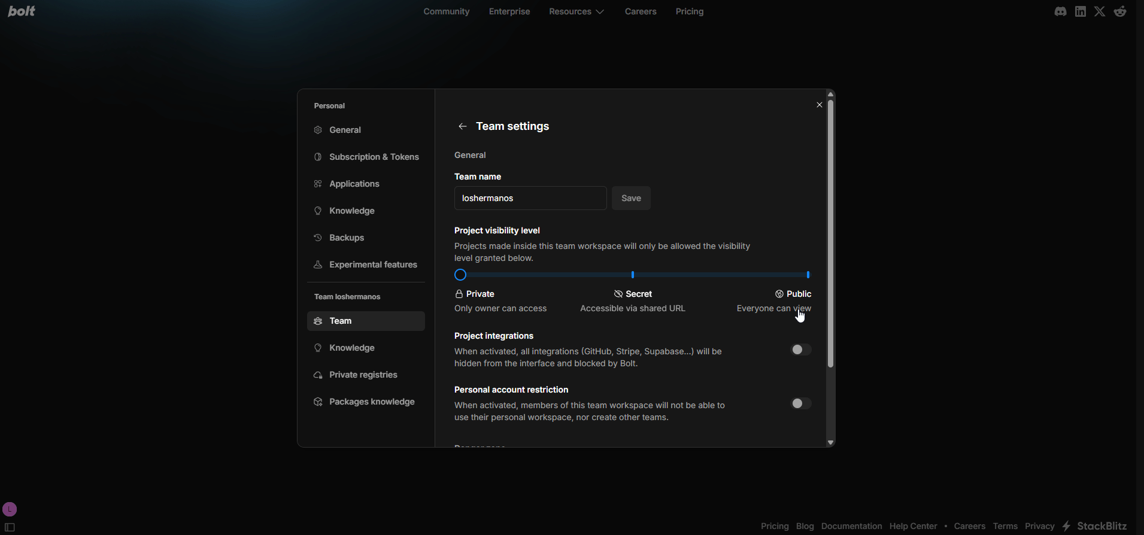Open the Community nav item
Viewport: 1144px width, 535px height.
coord(447,11)
